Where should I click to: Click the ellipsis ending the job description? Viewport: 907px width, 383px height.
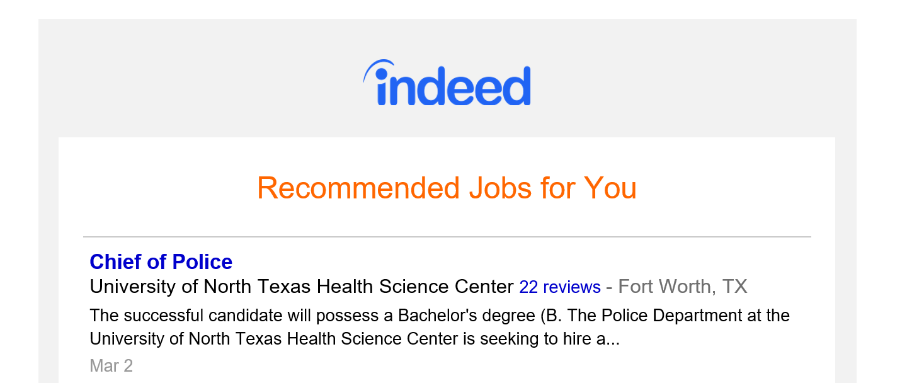coord(613,340)
